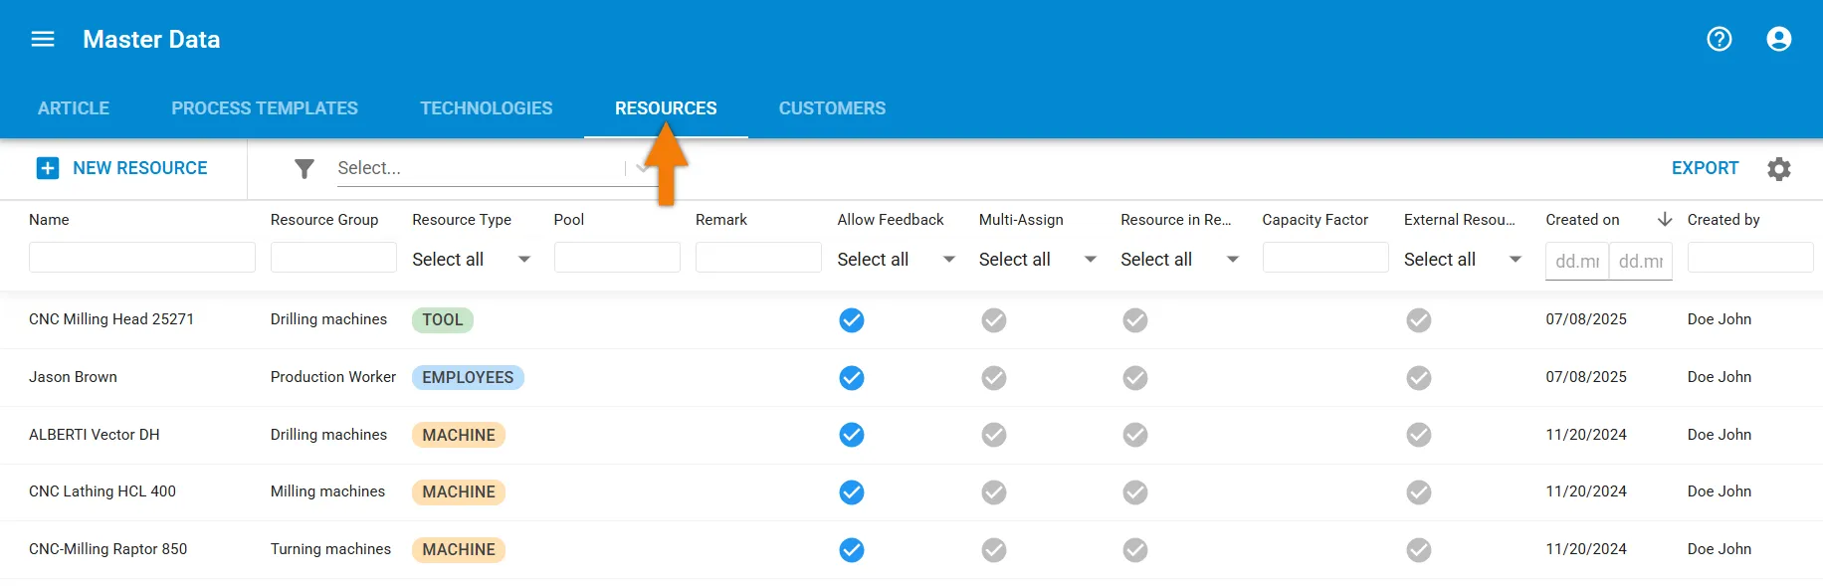Screen dimensions: 1823x586
Task: Switch to the Resources tab
Action: tap(666, 108)
